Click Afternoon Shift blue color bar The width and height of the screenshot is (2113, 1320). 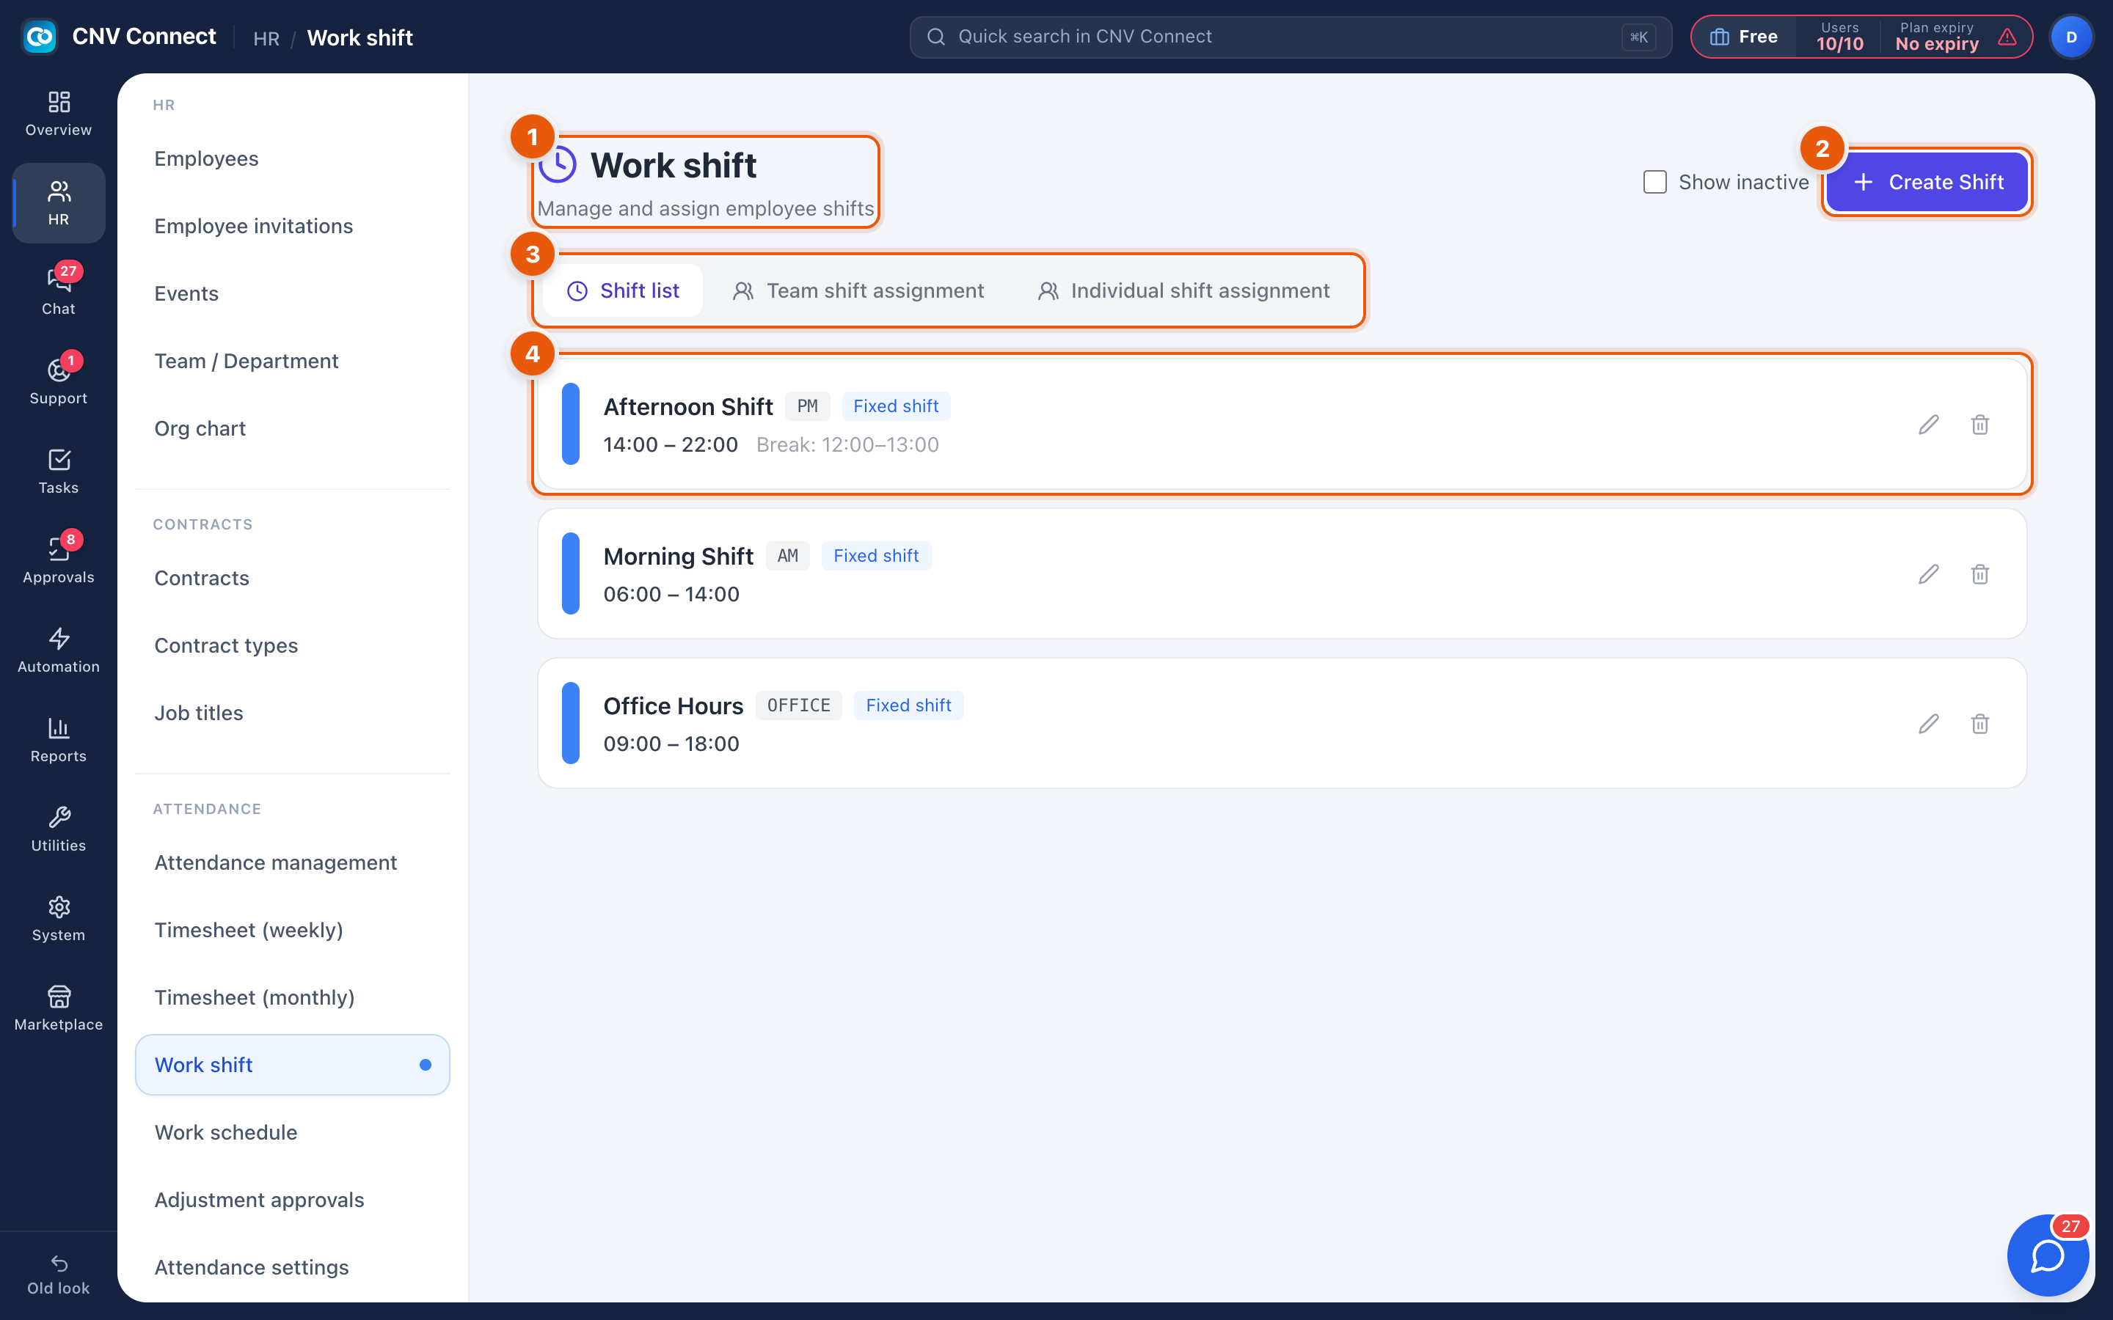point(571,425)
